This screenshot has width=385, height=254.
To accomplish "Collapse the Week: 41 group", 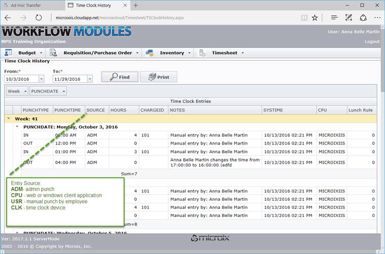I will 9,118.
